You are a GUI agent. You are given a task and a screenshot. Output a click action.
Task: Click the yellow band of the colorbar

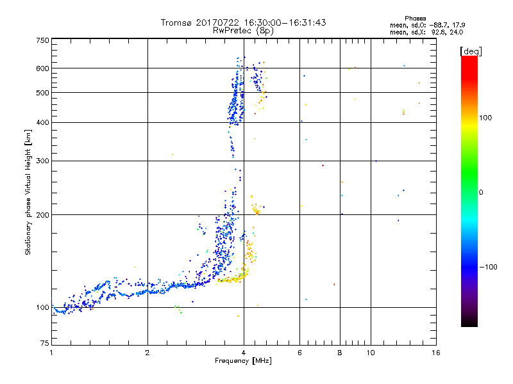[469, 125]
